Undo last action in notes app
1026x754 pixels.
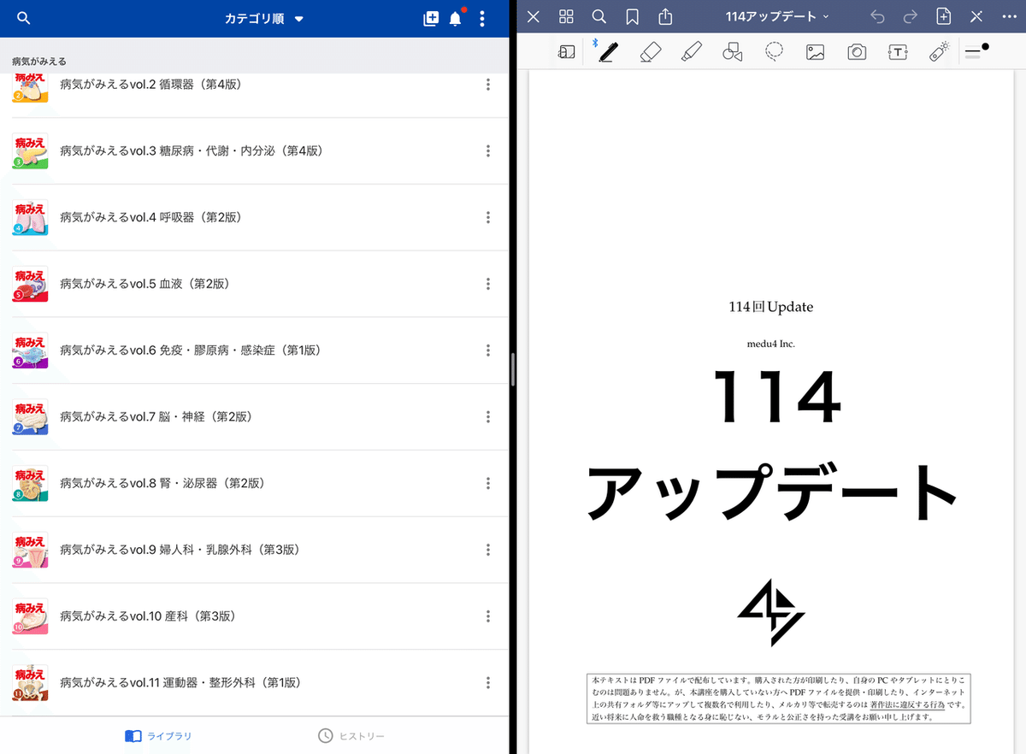[x=877, y=17]
